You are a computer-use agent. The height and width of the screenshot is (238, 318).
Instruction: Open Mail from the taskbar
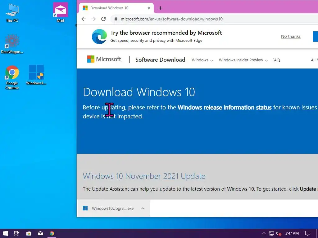pyautogui.click(x=40, y=233)
